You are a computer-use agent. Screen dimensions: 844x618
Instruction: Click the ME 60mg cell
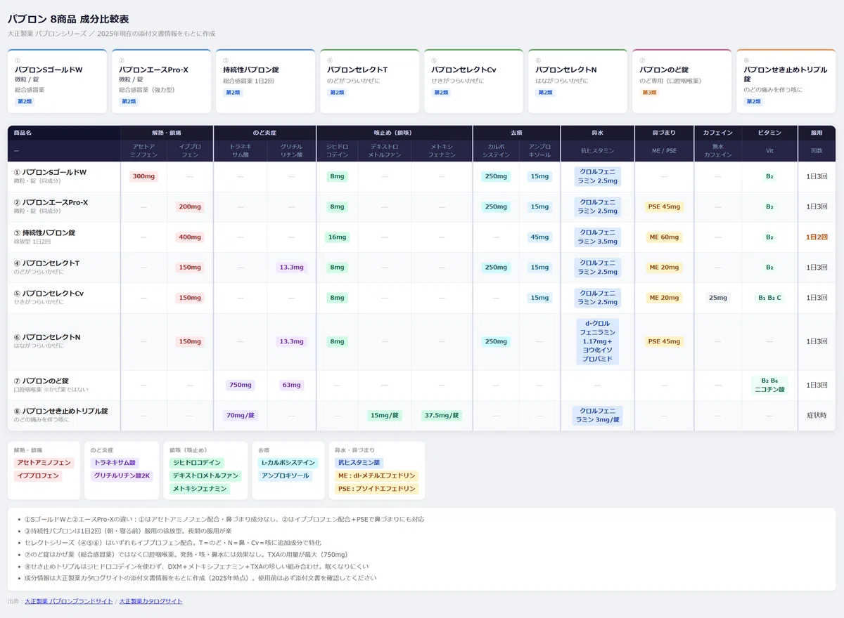click(664, 237)
